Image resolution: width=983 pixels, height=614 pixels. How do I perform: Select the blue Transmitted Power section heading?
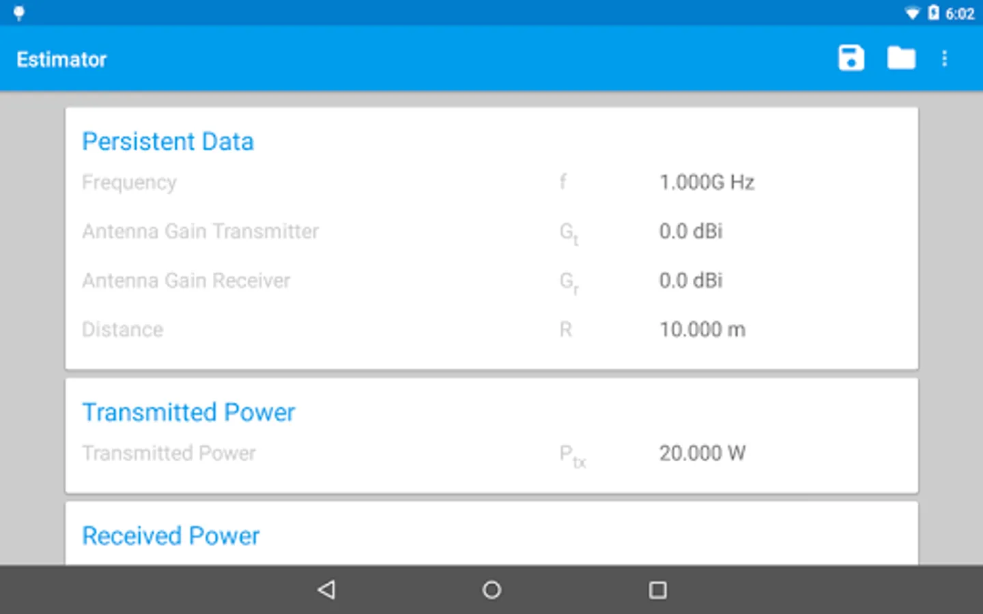tap(188, 412)
